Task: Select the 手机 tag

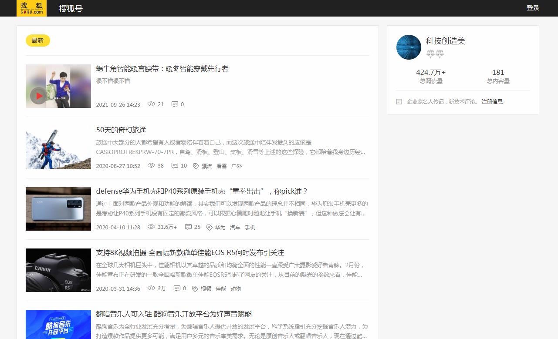Action: [250, 227]
